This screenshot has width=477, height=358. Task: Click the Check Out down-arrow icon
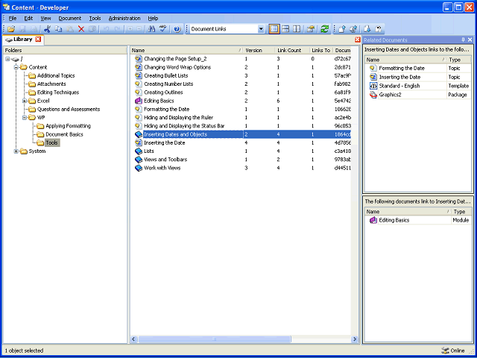[367, 29]
